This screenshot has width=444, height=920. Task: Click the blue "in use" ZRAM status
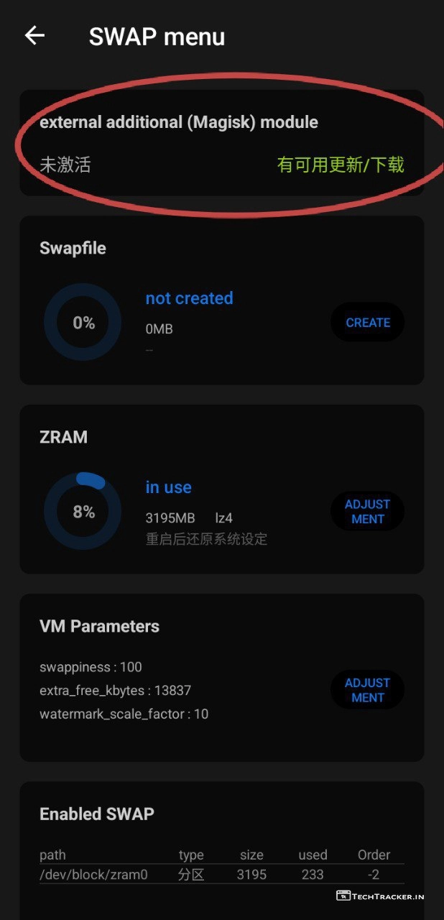click(x=168, y=487)
